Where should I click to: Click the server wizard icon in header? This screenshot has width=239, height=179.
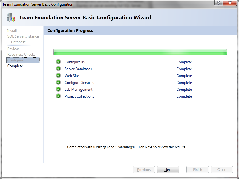[x=11, y=17]
